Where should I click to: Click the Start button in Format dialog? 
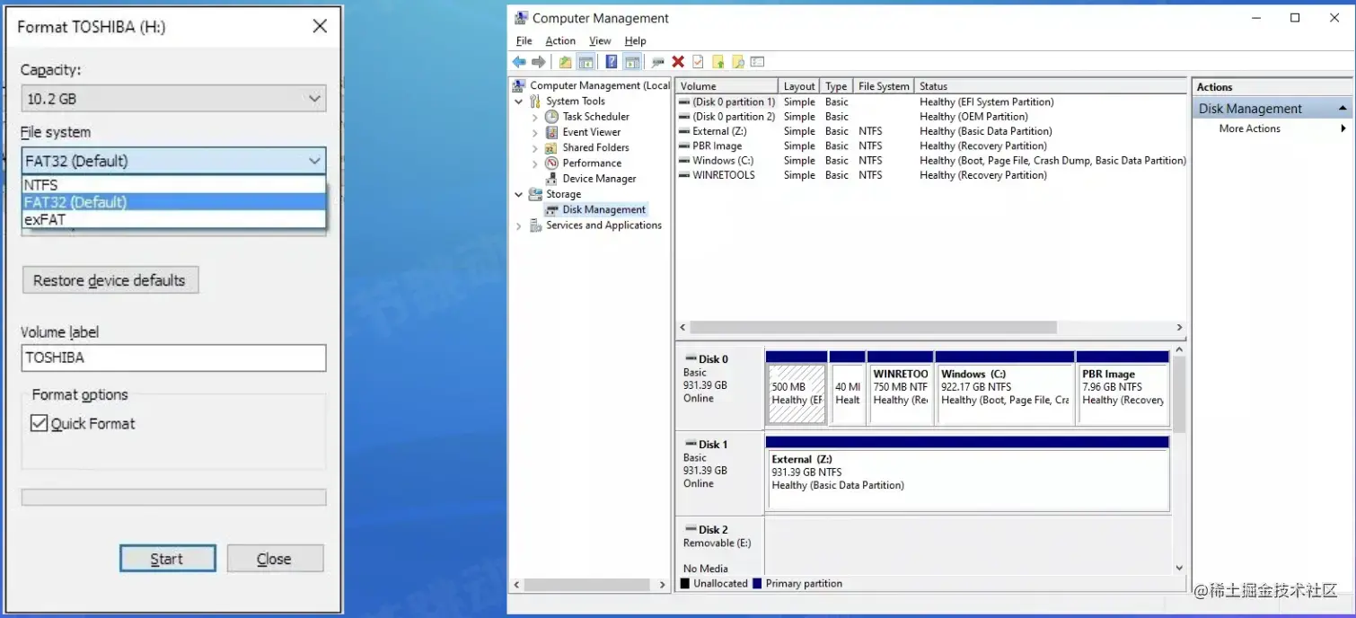(x=167, y=559)
